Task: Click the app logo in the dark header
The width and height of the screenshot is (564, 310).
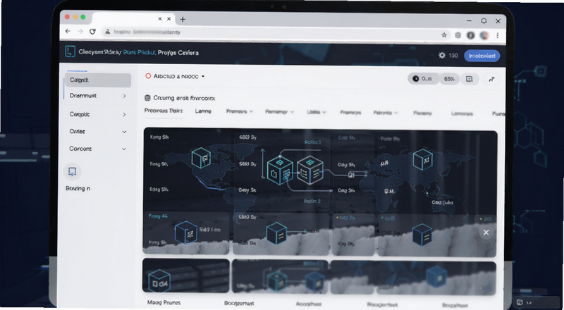Action: [70, 52]
